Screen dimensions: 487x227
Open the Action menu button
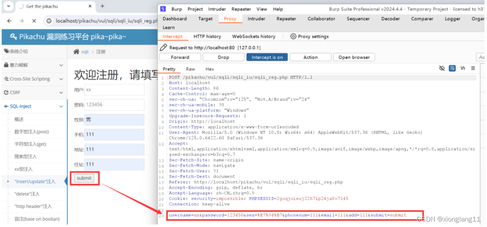[x=310, y=57]
